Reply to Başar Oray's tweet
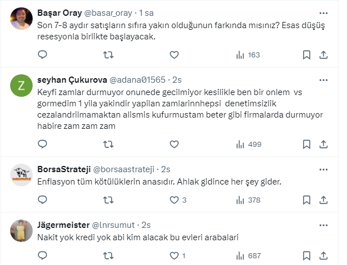 (x=42, y=55)
